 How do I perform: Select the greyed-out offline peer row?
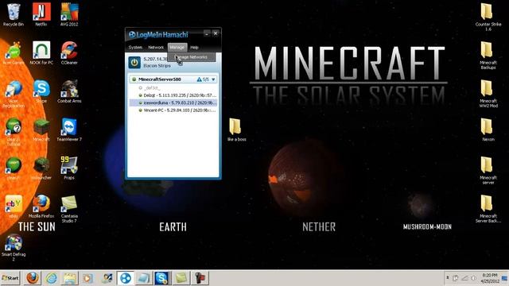pos(173,88)
